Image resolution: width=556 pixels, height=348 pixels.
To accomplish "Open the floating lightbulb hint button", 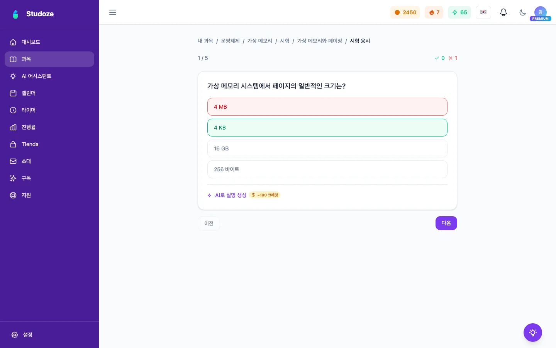I will (533, 333).
